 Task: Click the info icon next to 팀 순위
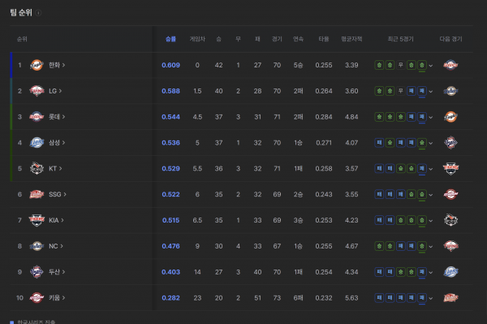38,13
